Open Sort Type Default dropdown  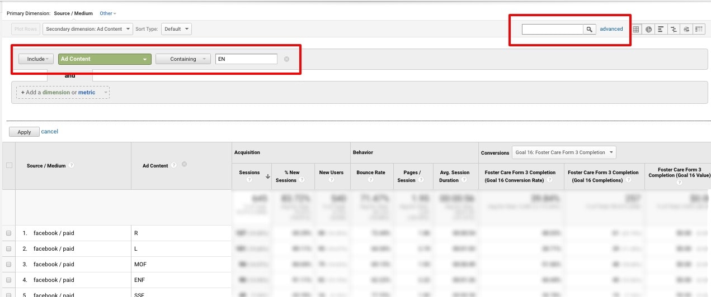[x=176, y=29]
